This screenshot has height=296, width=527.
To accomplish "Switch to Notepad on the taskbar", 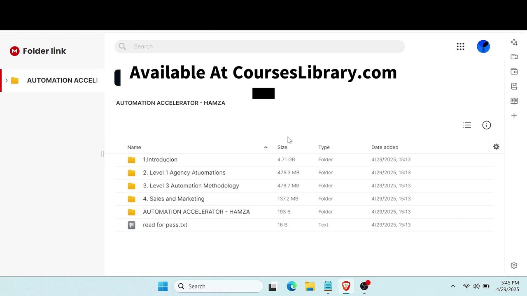I will (328, 287).
